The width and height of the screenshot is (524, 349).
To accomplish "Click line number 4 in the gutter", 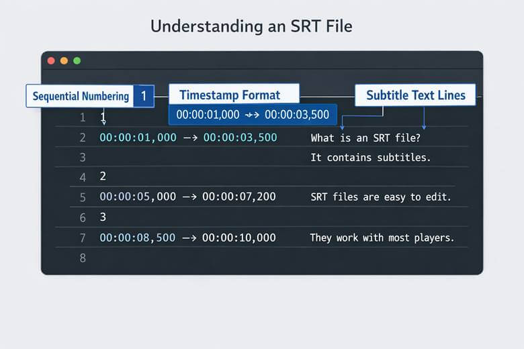I will [83, 178].
